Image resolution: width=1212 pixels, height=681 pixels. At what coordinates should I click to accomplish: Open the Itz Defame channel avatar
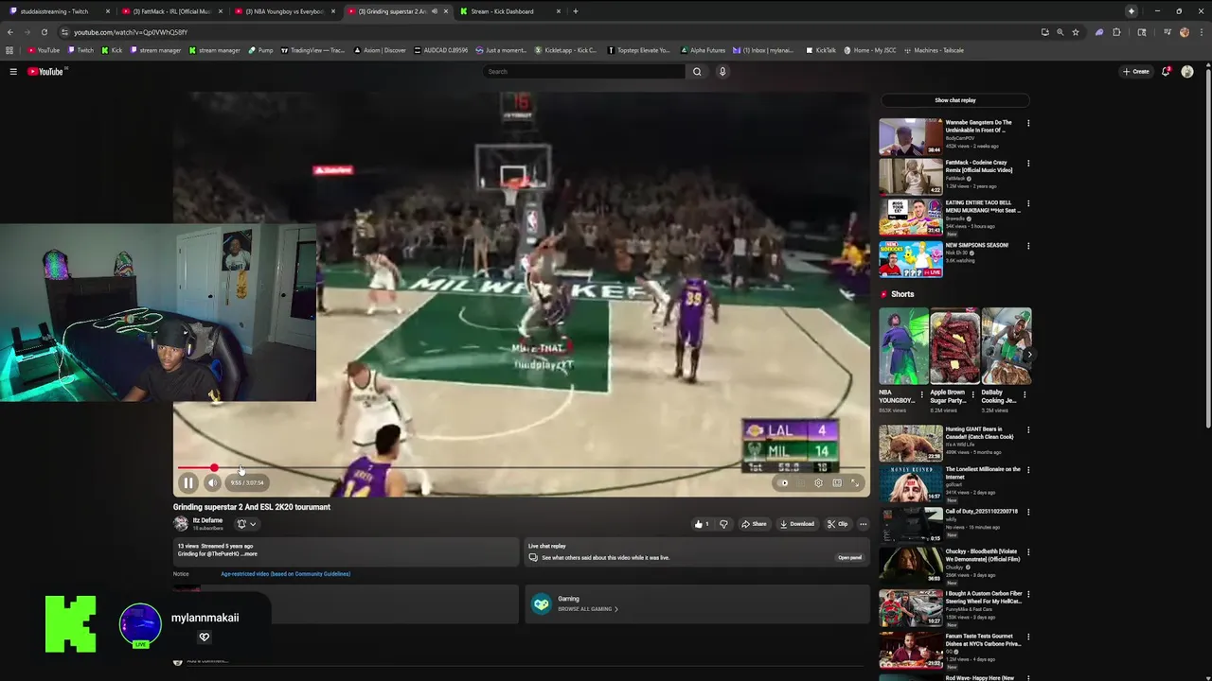click(181, 524)
